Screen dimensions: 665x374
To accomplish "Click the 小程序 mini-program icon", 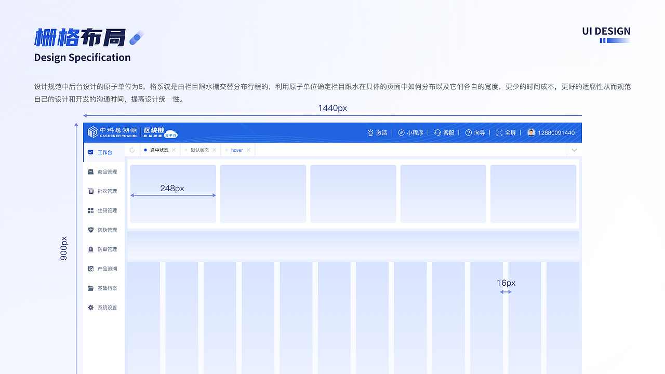I will click(x=400, y=132).
